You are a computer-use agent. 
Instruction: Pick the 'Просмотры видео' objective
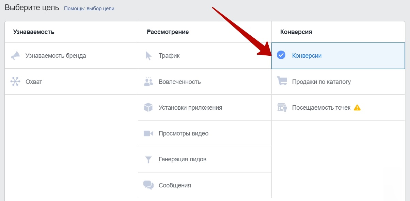pyautogui.click(x=205, y=133)
